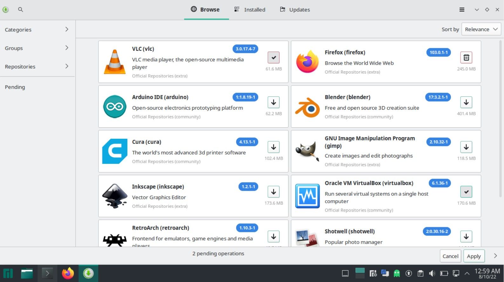Remove Firefox with the trash button
Screen dimensions: 504x282
click(466, 57)
